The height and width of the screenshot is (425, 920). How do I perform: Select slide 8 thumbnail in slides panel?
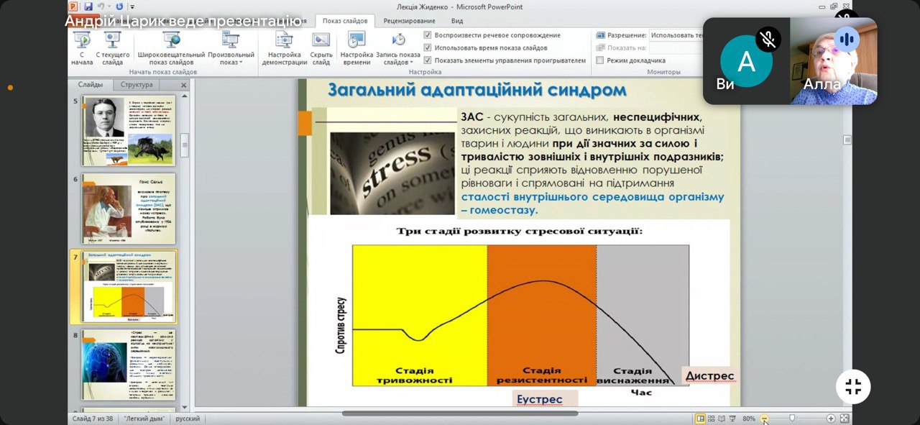click(128, 365)
